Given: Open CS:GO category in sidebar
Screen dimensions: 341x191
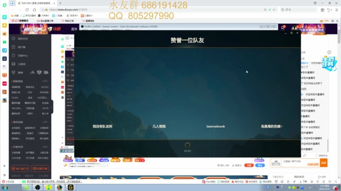Looking at the screenshot, I should tap(15, 98).
